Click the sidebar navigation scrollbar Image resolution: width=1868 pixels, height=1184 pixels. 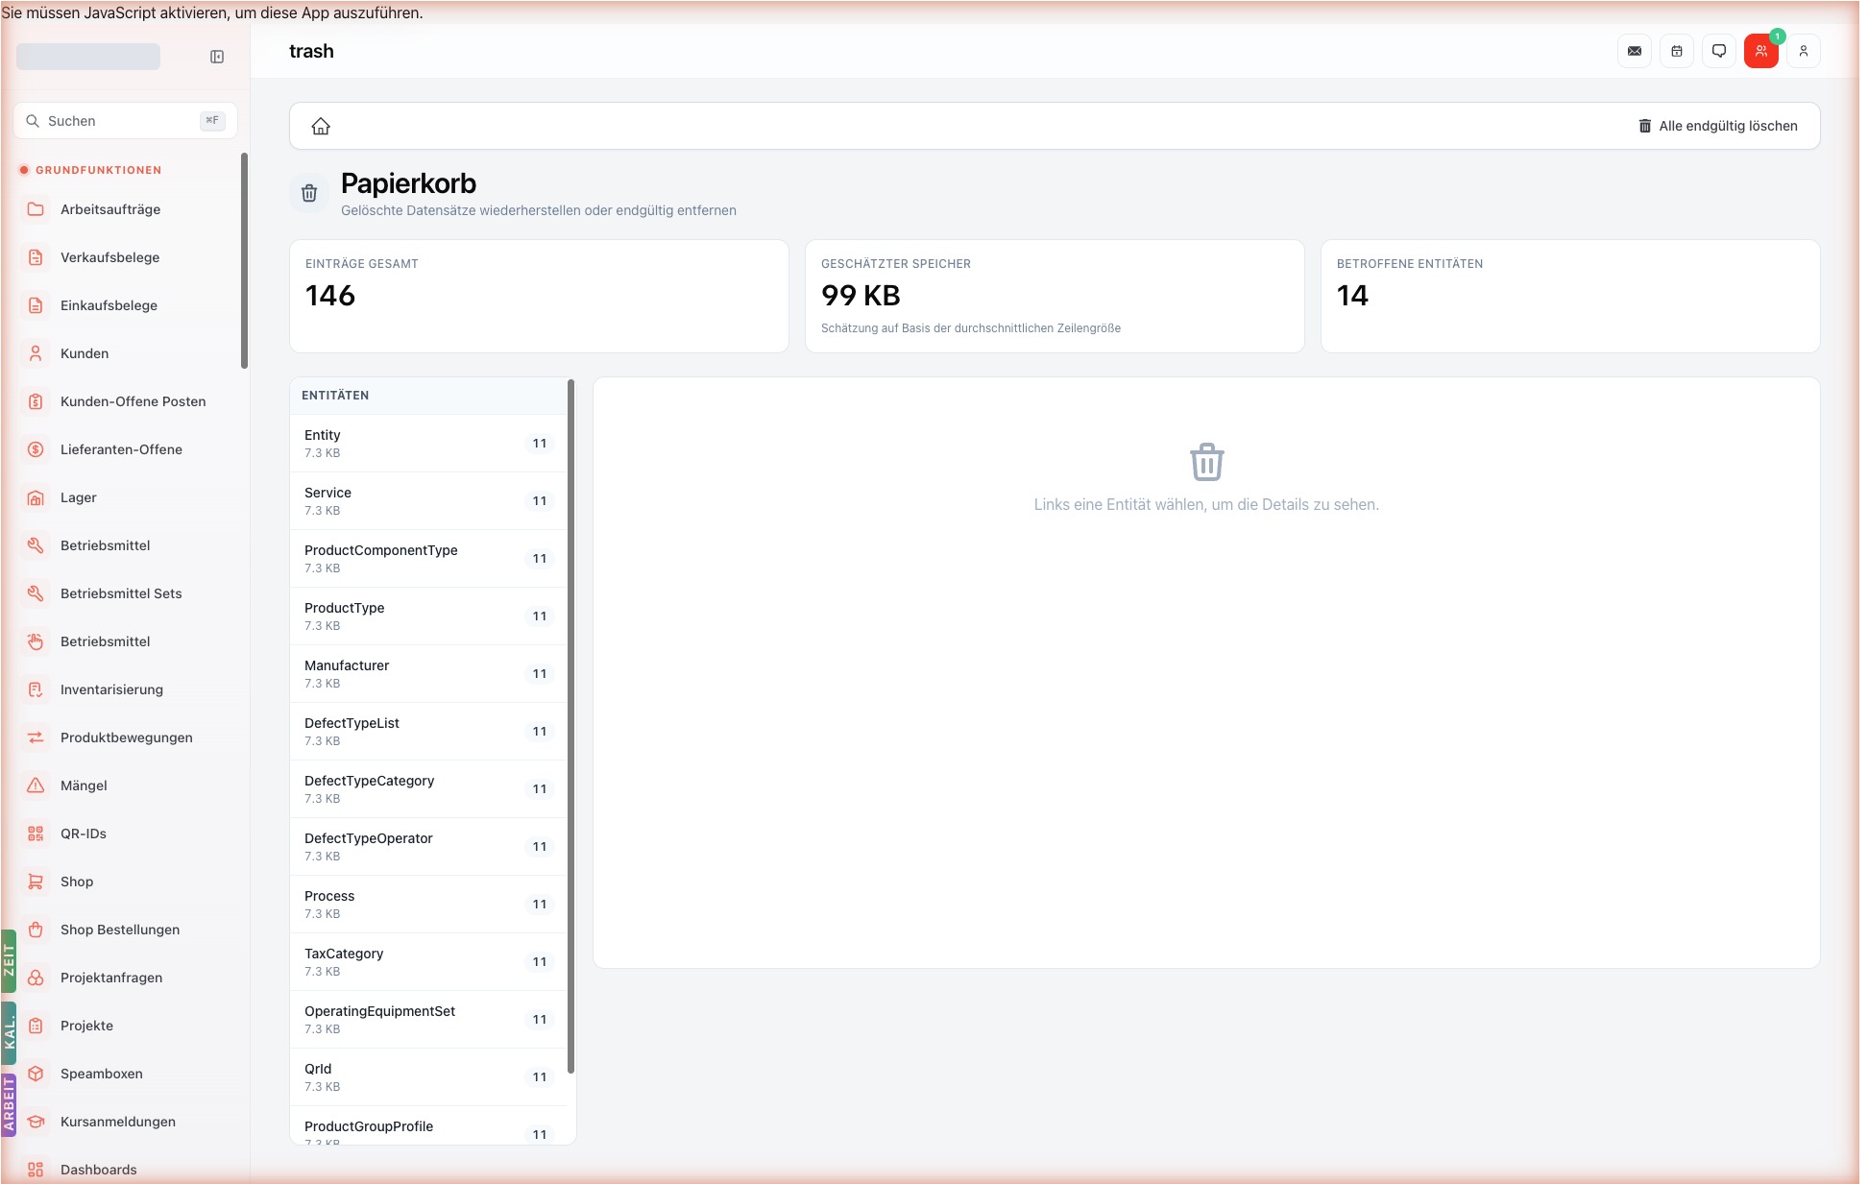(244, 260)
